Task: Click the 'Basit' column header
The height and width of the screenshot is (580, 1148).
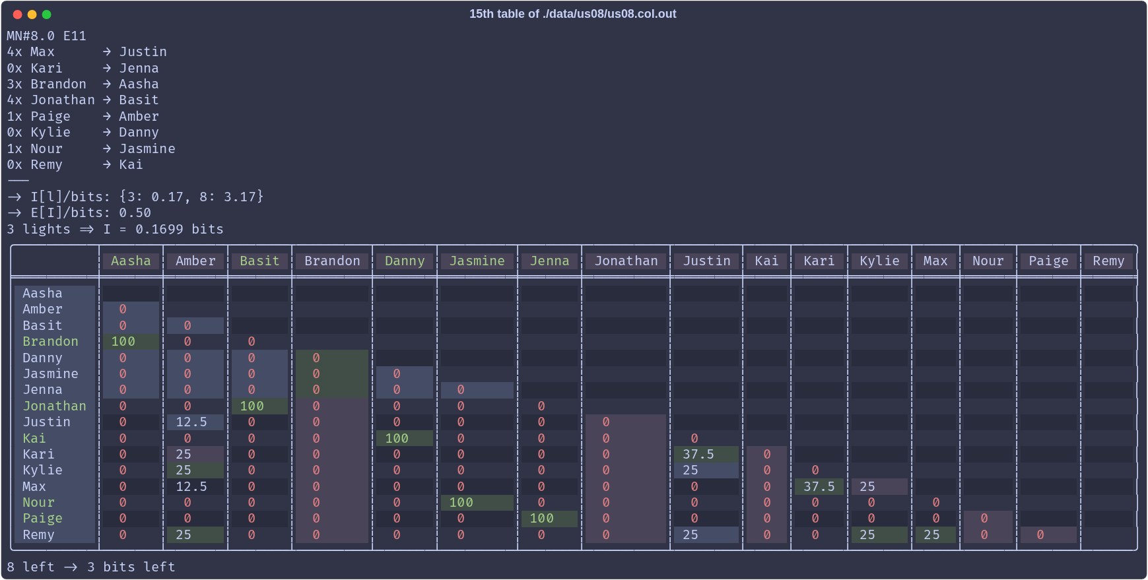Action: point(259,261)
